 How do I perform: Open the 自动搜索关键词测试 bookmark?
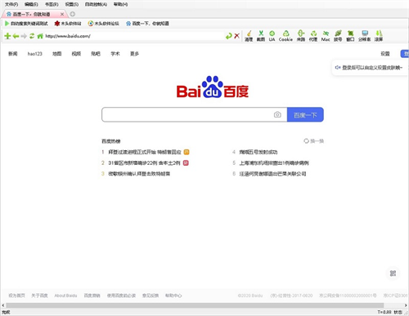26,24
